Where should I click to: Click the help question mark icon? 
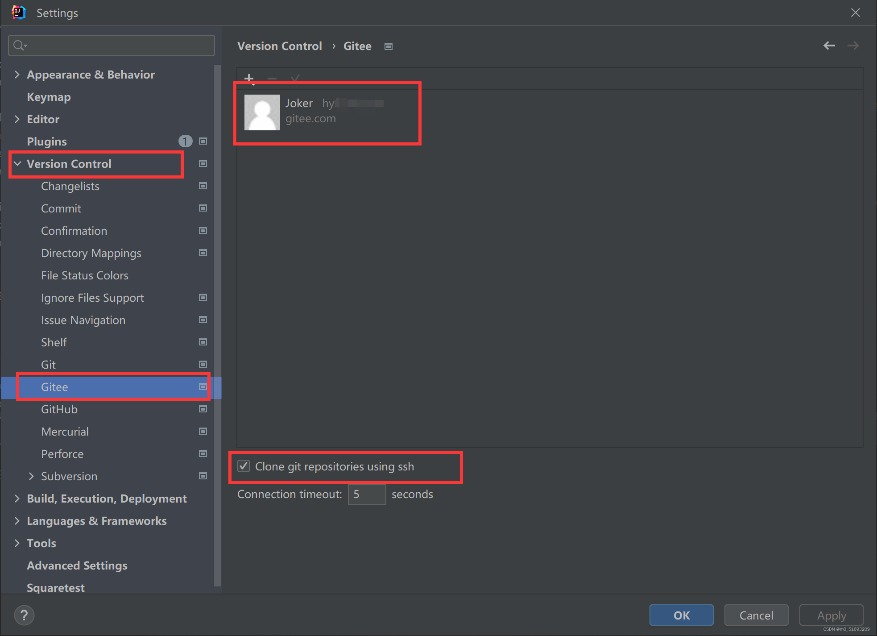(24, 615)
